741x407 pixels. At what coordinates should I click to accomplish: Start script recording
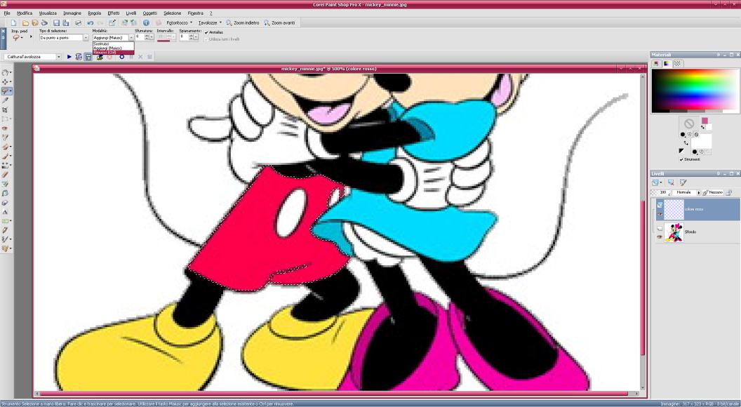click(121, 57)
